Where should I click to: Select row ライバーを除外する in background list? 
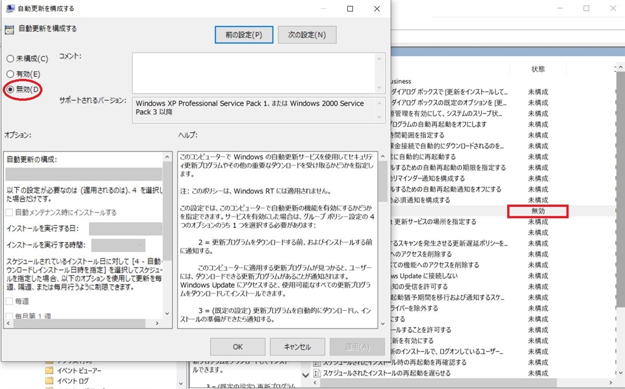click(414, 308)
